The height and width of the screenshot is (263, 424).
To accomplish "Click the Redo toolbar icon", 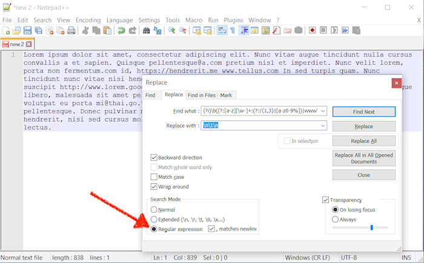I will pos(132,30).
